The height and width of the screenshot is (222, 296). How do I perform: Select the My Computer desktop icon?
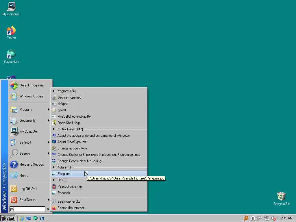tap(11, 9)
